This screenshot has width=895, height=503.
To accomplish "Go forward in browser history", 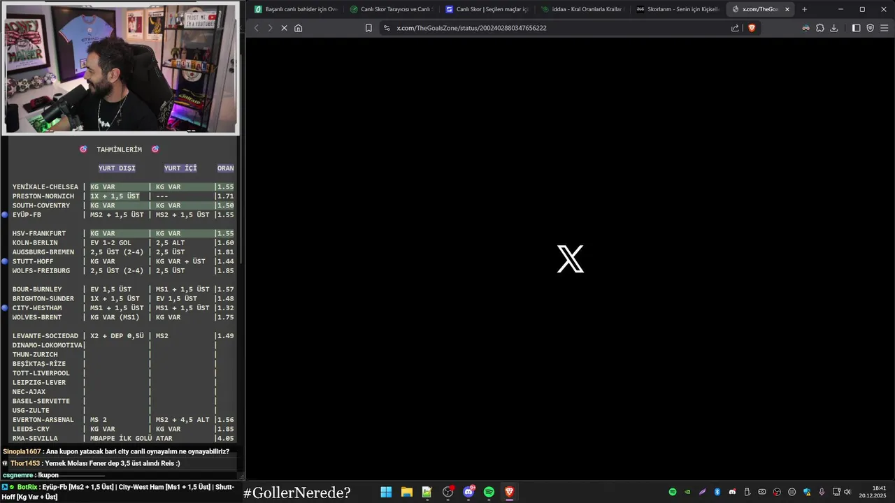I will click(x=270, y=28).
